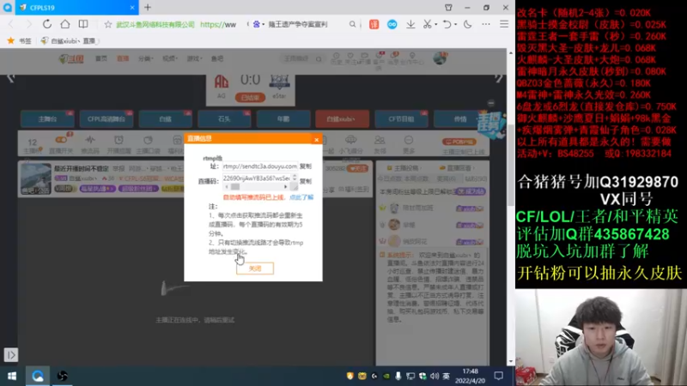Expand the scissors tool dropdown arrow
This screenshot has width=687, height=386.
(x=436, y=25)
